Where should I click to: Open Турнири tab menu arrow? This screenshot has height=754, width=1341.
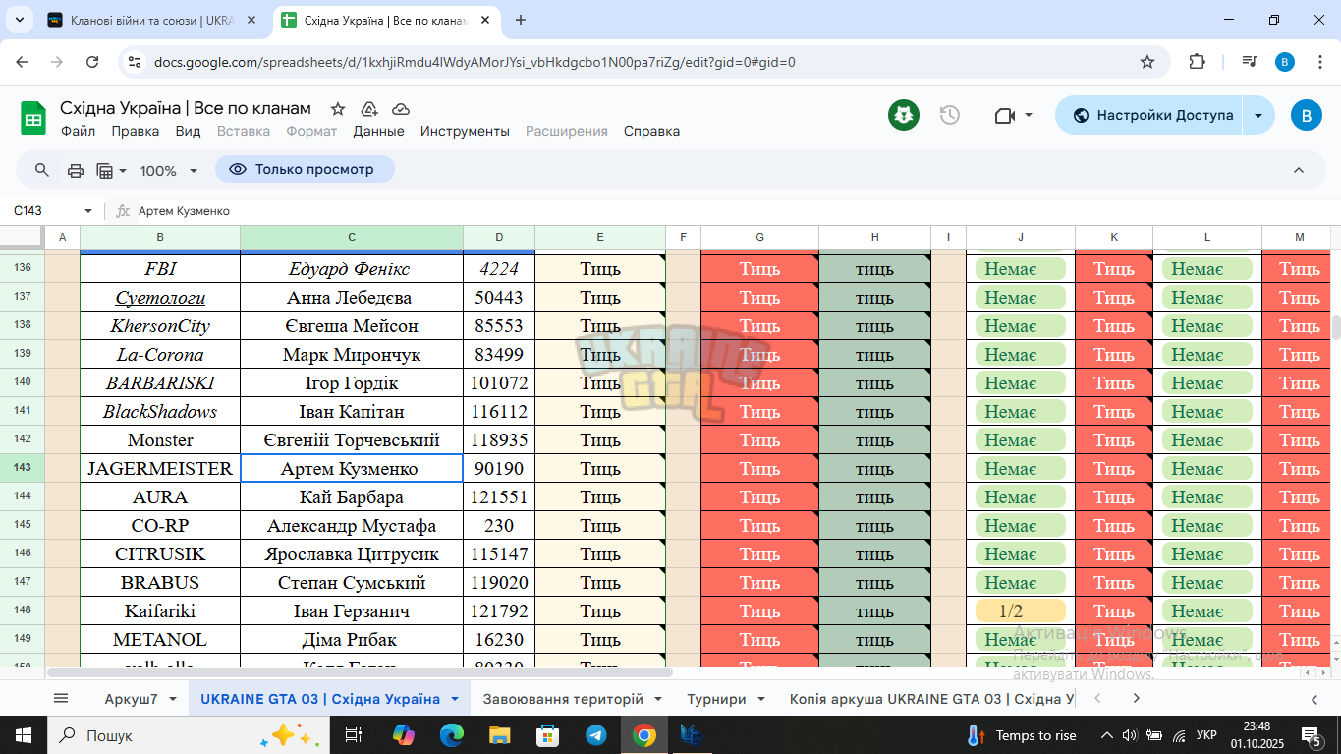pos(761,699)
